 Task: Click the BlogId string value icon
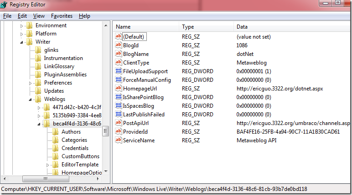coord(119,45)
